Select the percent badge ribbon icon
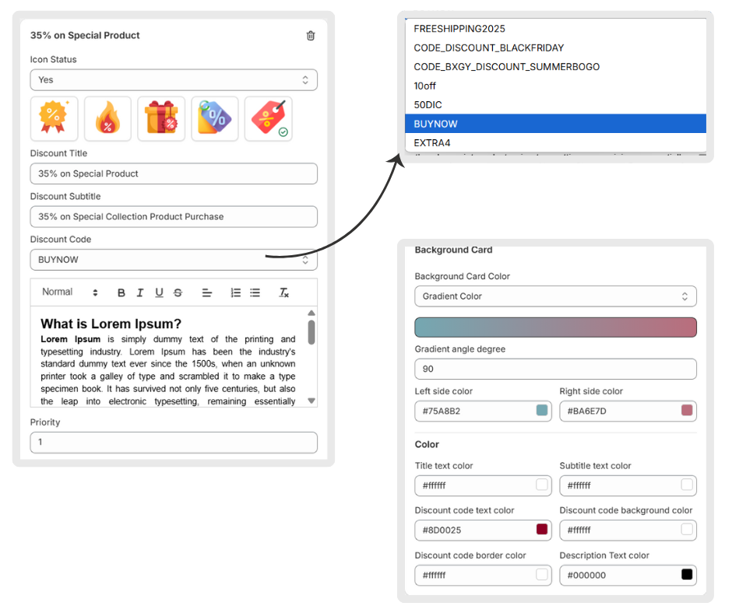This screenshot has height=613, width=732. (x=54, y=119)
